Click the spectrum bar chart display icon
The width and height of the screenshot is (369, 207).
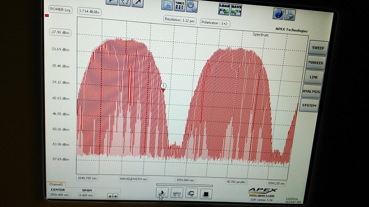(167, 5)
